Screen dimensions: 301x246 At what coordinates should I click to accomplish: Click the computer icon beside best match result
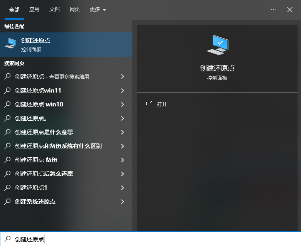[10, 43]
